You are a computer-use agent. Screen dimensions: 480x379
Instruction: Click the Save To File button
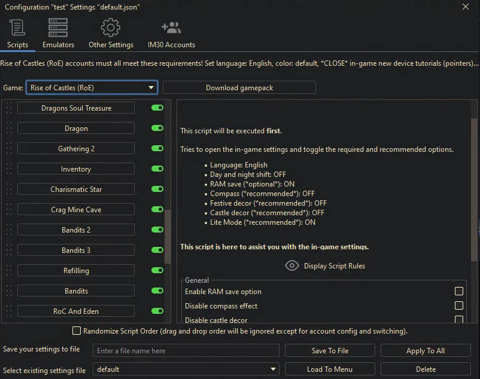[x=330, y=350]
